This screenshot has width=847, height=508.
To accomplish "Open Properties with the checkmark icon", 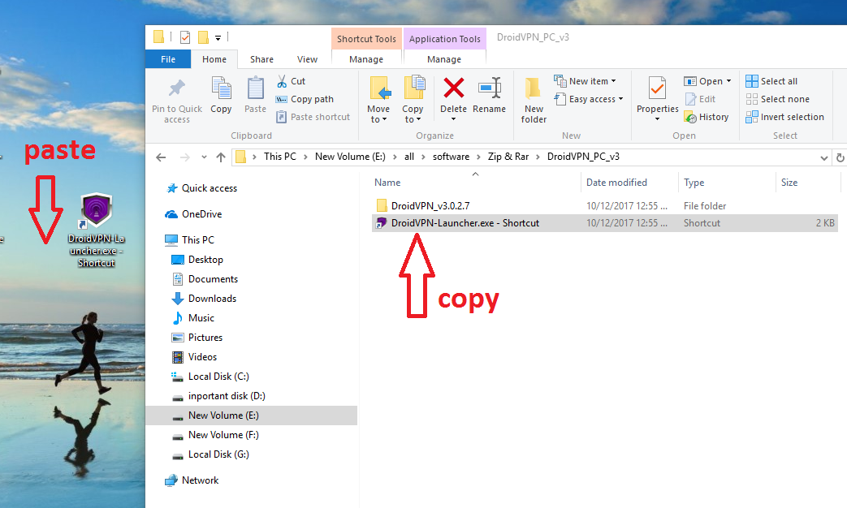I will 657,88.
